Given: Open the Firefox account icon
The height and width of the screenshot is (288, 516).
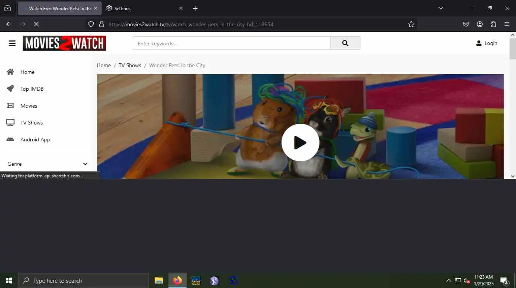Looking at the screenshot, I should pos(480,24).
